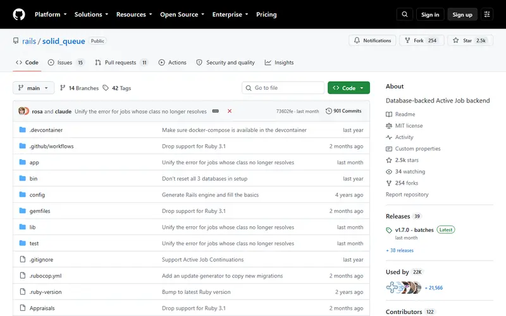
Task: Open the config folder
Action: (37, 195)
